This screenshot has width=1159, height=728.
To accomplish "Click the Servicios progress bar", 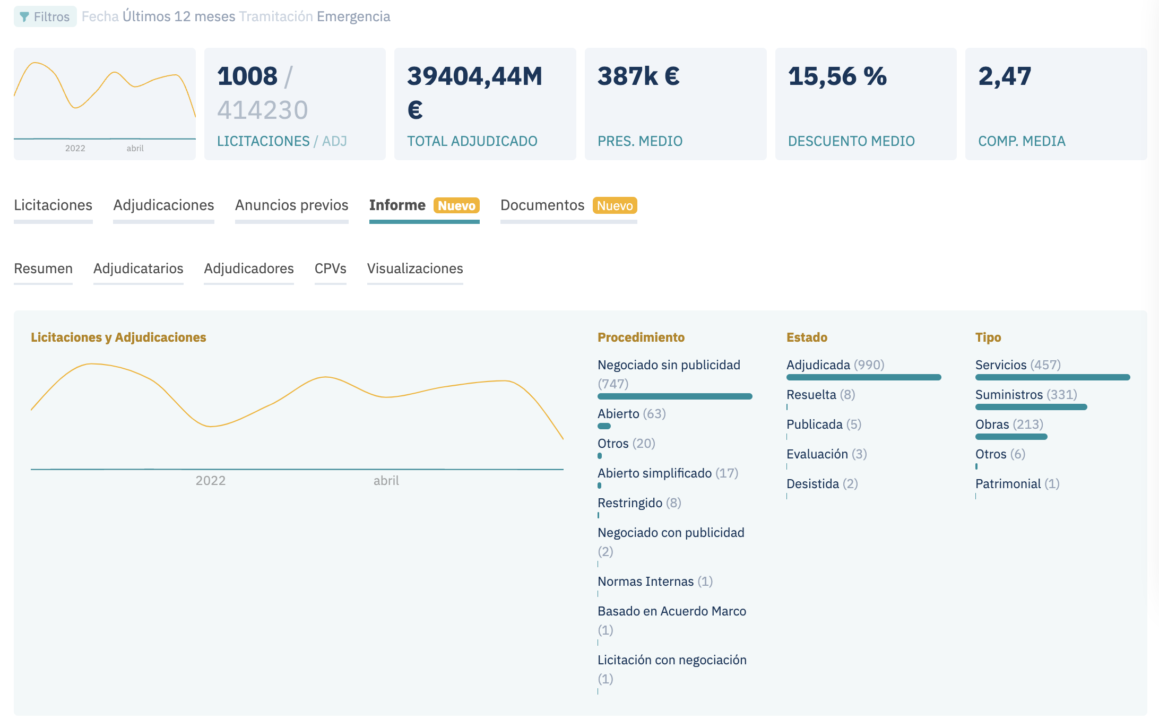I will coord(1052,377).
